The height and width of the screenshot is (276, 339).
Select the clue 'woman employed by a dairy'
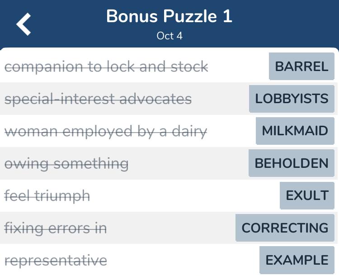point(106,131)
